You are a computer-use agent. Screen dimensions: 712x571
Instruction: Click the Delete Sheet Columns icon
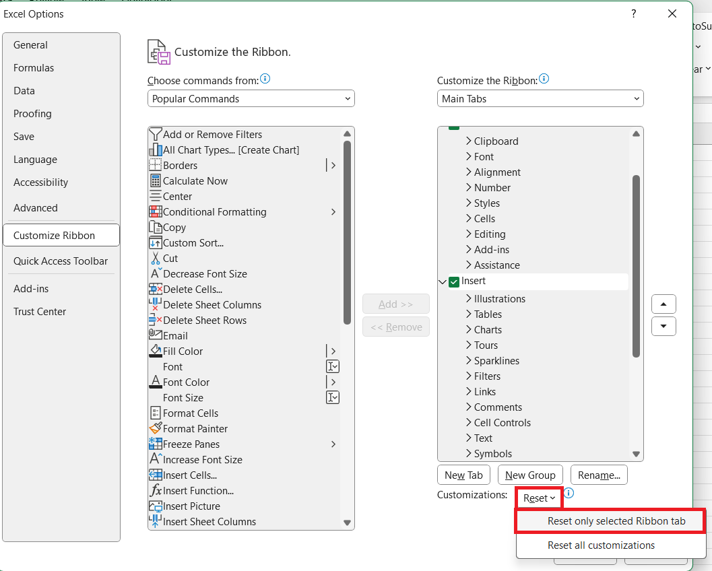click(x=156, y=304)
